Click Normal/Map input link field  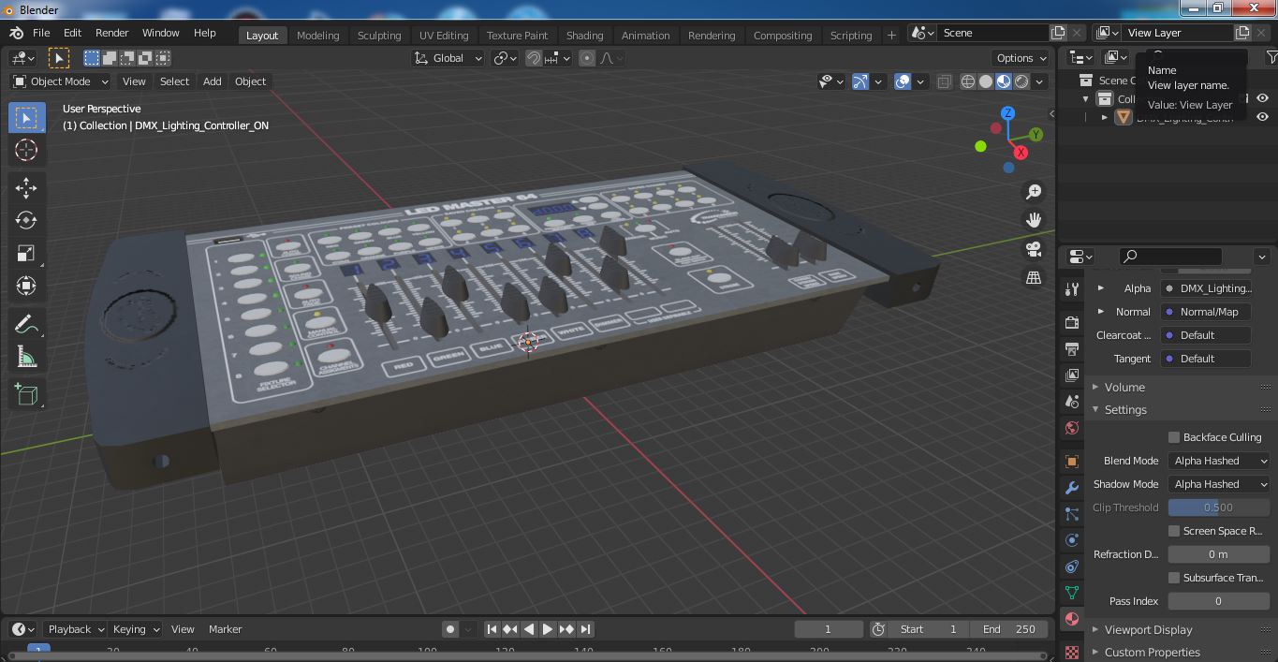[1207, 312]
